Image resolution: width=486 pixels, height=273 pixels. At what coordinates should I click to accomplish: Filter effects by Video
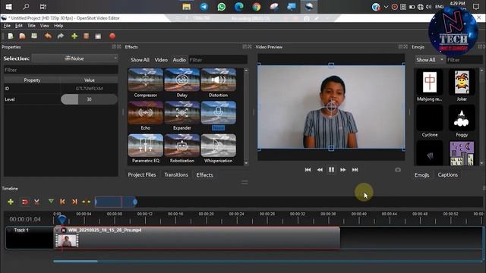(x=161, y=60)
